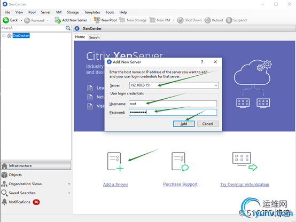Click the Add button in dialog
This screenshot has width=296, height=222.
pyautogui.click(x=184, y=124)
